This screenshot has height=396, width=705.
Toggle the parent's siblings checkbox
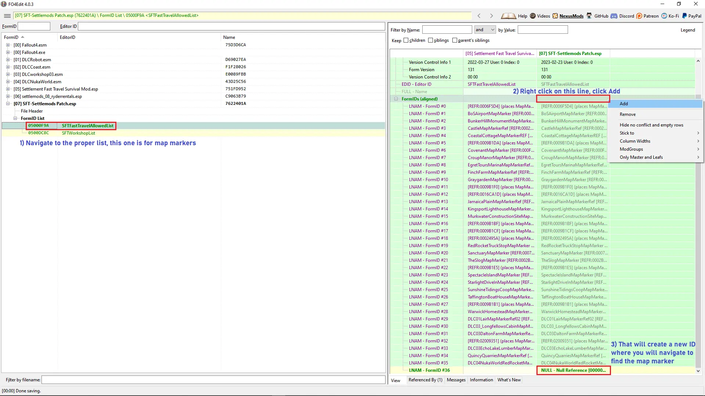point(455,40)
